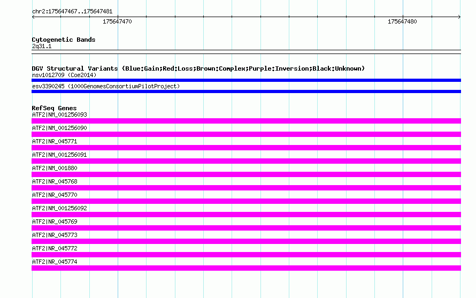The height and width of the screenshot is (298, 476).
Task: Click the ATF2|NR_045772 gene label
Action: (55, 248)
